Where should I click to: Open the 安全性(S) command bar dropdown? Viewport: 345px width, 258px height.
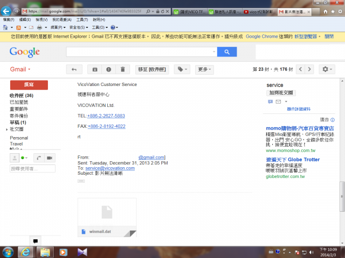pos(79,27)
